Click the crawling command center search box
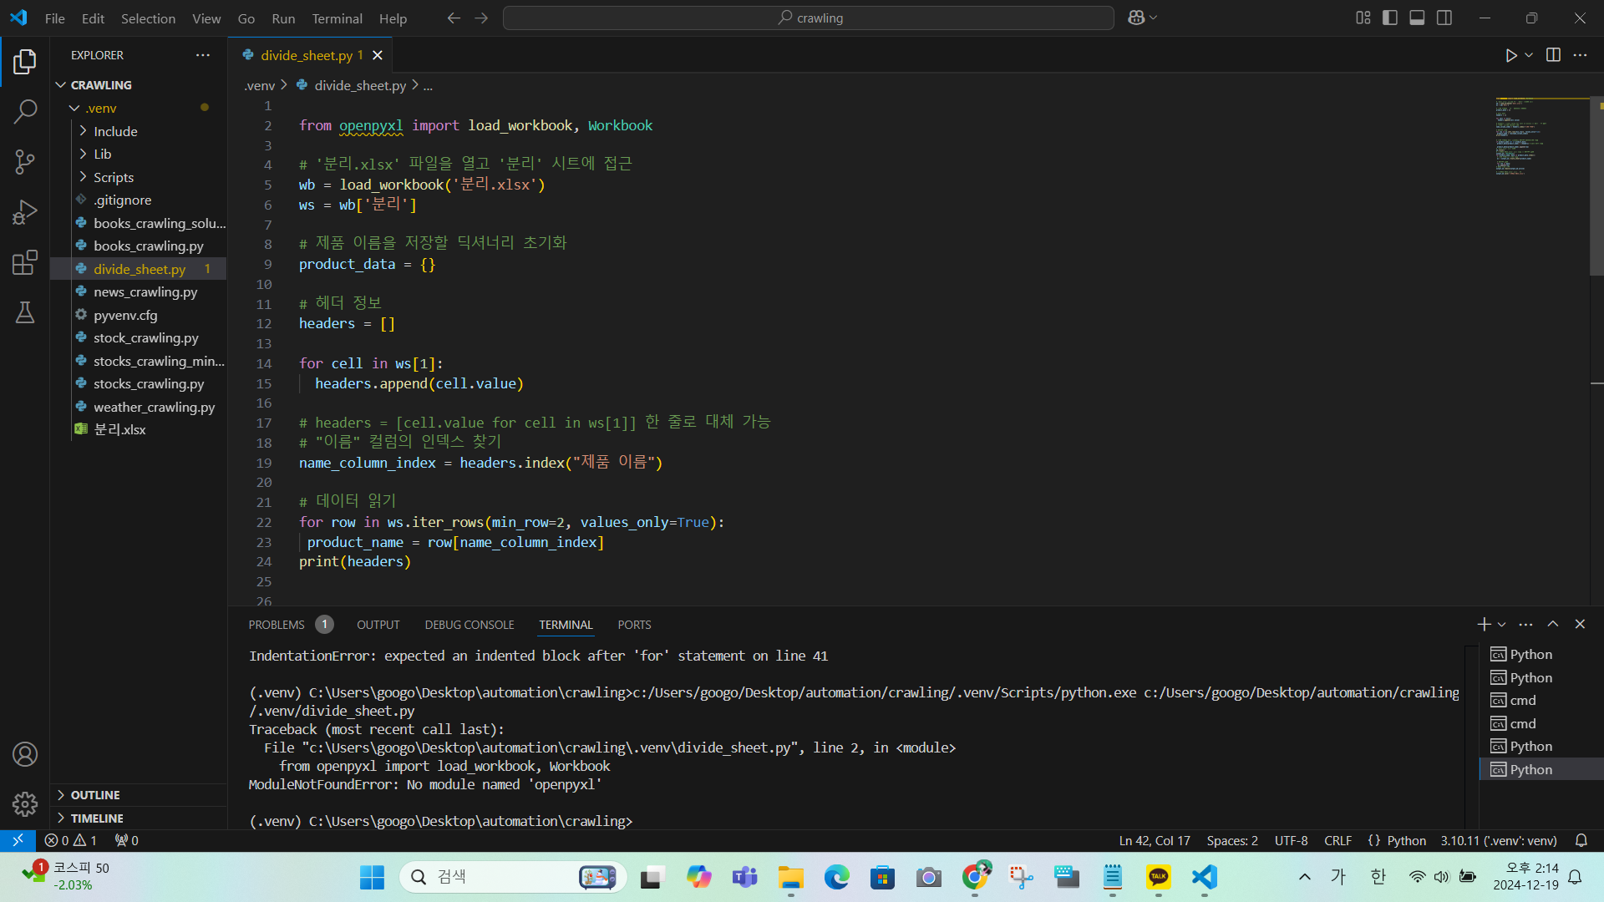 [808, 18]
